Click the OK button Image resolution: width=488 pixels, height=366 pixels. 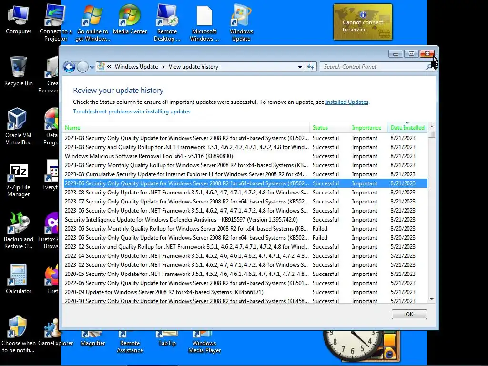(x=409, y=315)
